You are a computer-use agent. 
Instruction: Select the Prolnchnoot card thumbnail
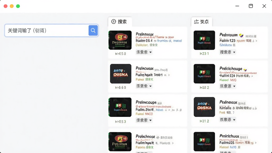pyautogui.click(x=120, y=142)
